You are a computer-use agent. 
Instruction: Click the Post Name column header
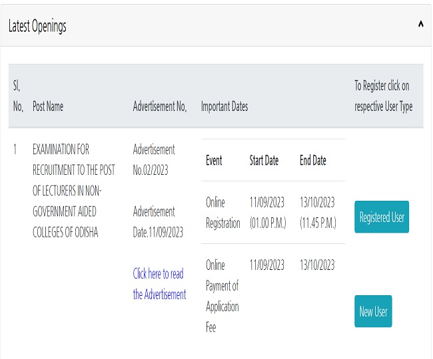[x=48, y=106]
